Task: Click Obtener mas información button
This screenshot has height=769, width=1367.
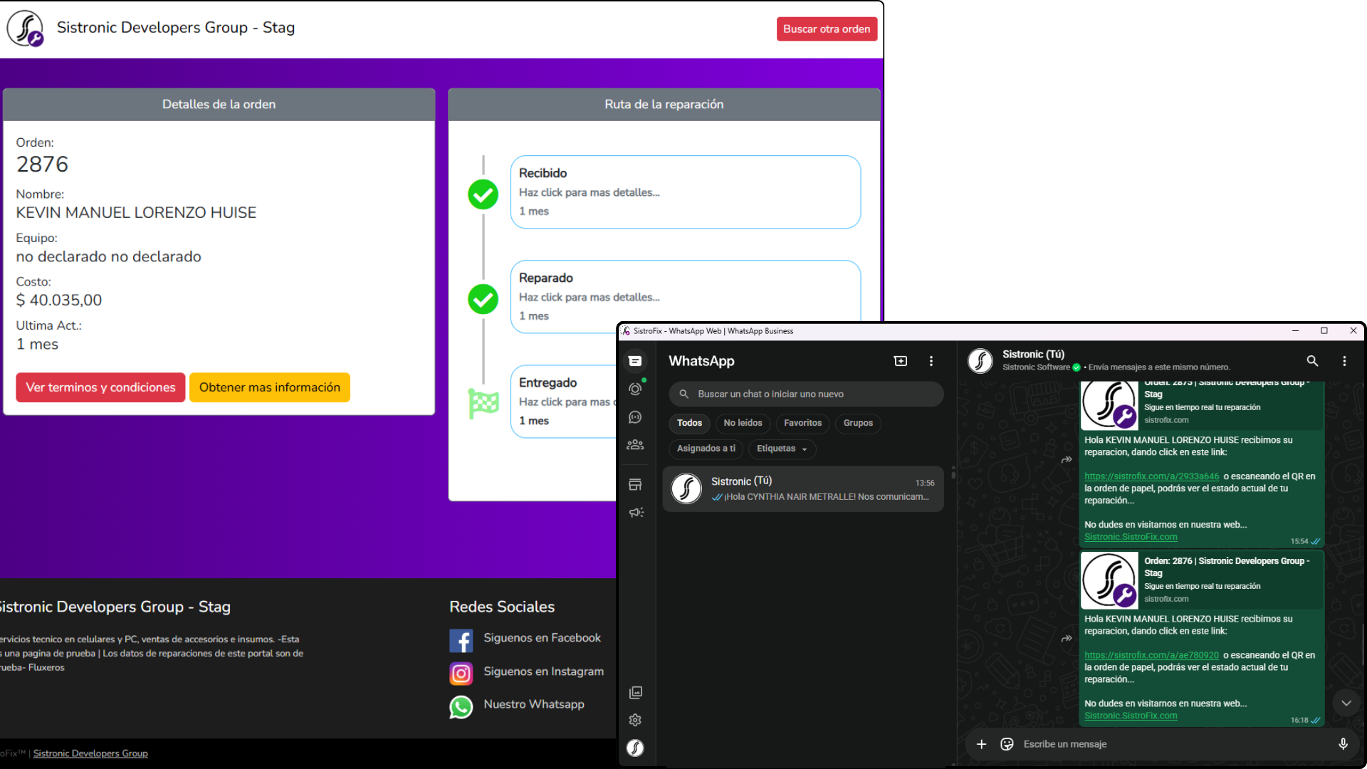Action: (x=270, y=387)
